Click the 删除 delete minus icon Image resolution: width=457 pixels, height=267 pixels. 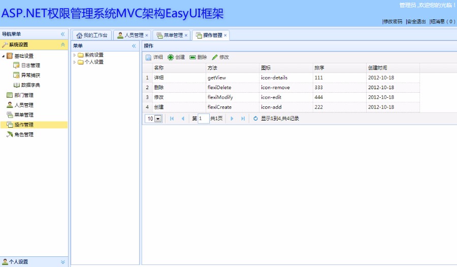tap(192, 57)
